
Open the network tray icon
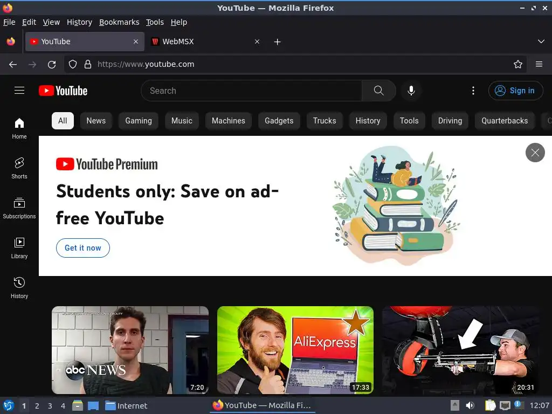coord(505,405)
